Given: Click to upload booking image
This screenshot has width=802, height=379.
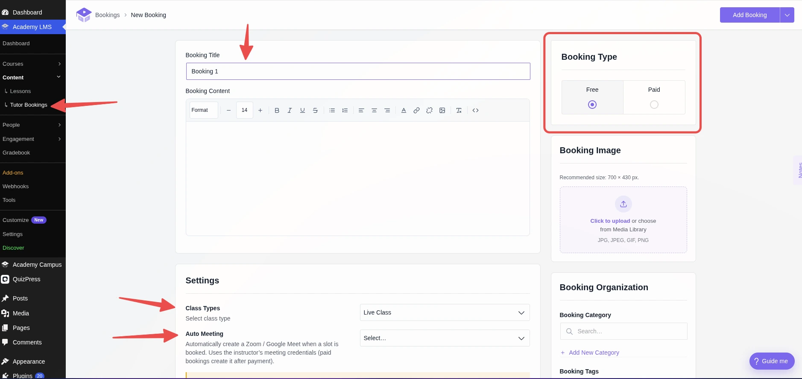Looking at the screenshot, I should (x=610, y=221).
